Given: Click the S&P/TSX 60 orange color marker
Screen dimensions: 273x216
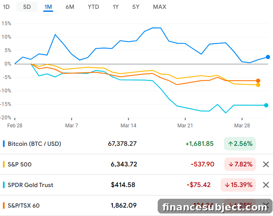Looking at the screenshot, I should pyautogui.click(x=4, y=205).
